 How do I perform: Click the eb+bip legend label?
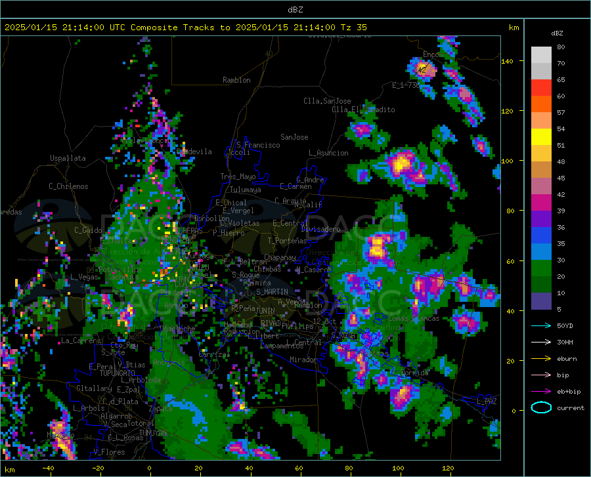[569, 392]
